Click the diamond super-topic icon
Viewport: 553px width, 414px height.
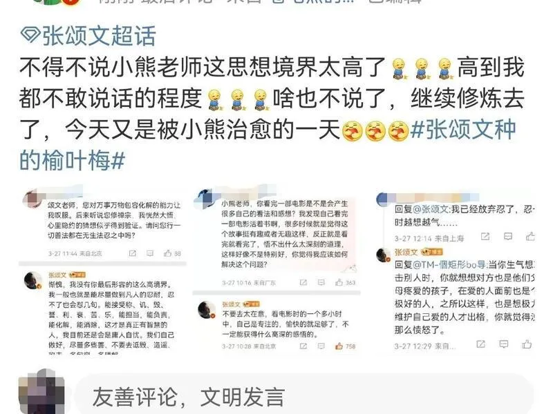tap(30, 35)
